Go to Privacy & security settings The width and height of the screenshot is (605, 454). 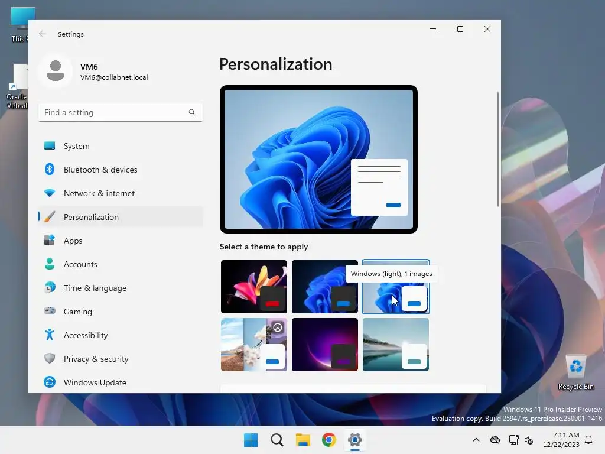coord(121,359)
